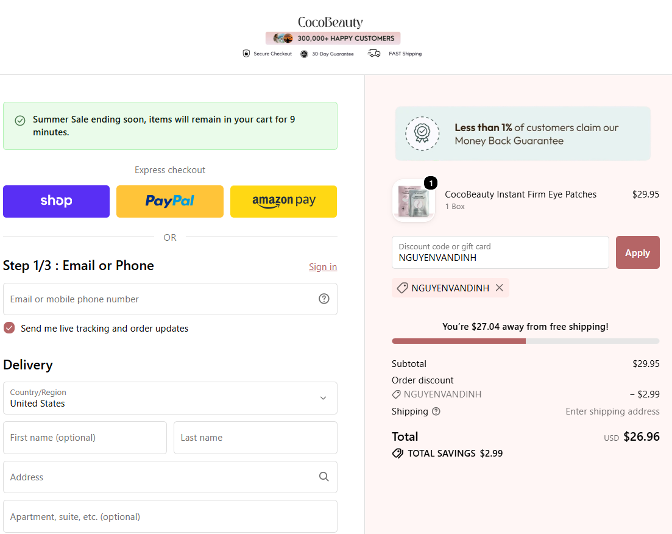Viewport: 672px width, 534px height.
Task: Pay with Shop Pay
Action: [57, 201]
